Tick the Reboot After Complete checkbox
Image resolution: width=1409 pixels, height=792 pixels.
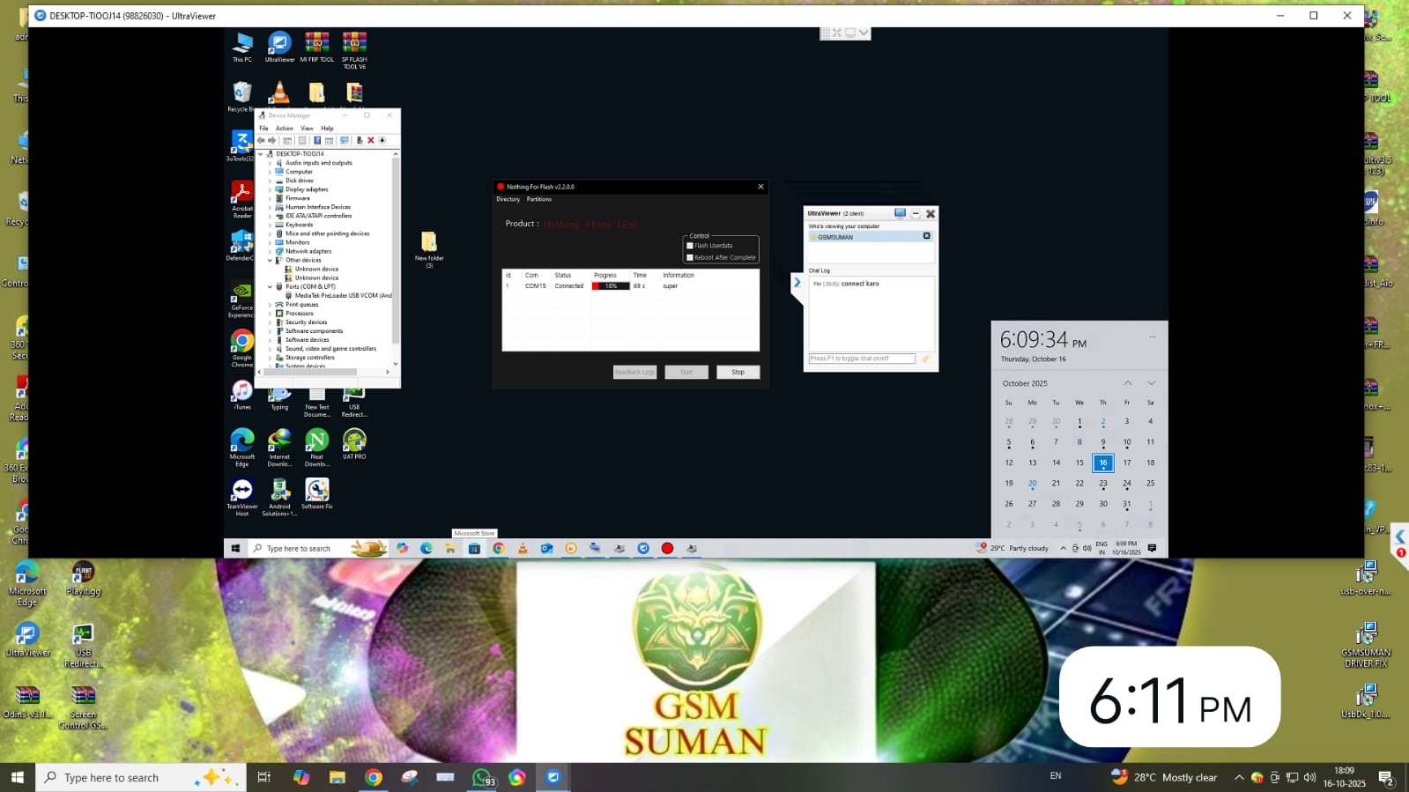pyautogui.click(x=690, y=257)
